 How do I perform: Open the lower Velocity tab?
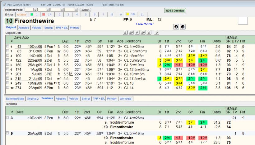point(74,99)
